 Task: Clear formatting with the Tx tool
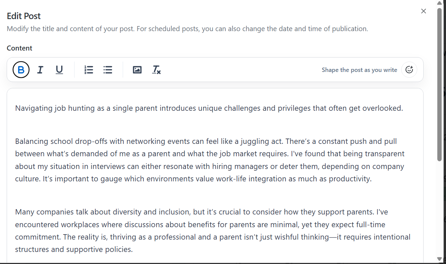point(156,70)
